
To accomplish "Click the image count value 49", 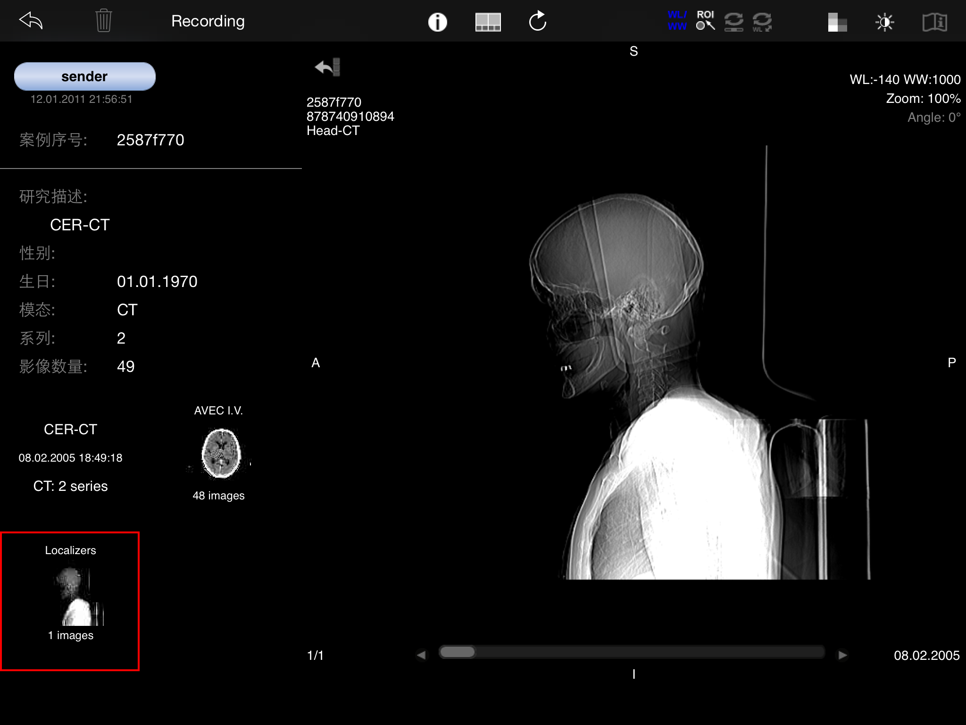I will pyautogui.click(x=125, y=366).
